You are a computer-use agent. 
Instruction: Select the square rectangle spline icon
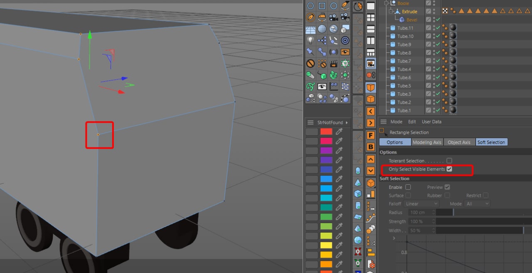(322, 6)
